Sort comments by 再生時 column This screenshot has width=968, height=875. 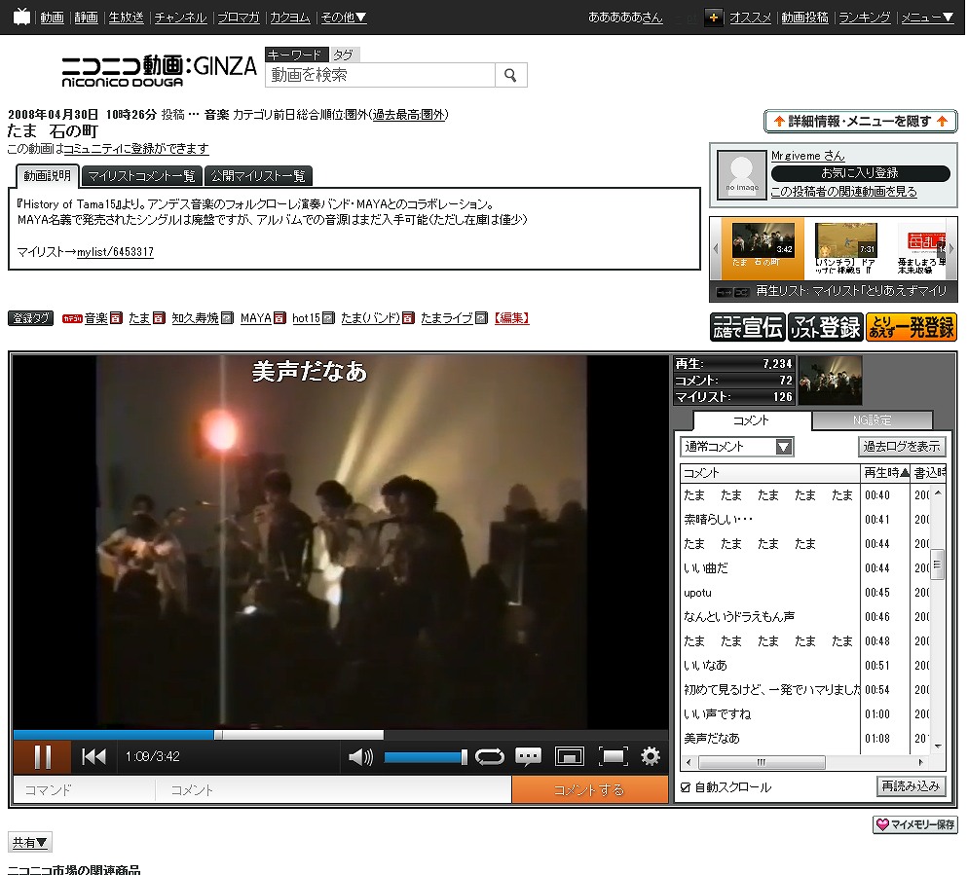click(x=886, y=473)
